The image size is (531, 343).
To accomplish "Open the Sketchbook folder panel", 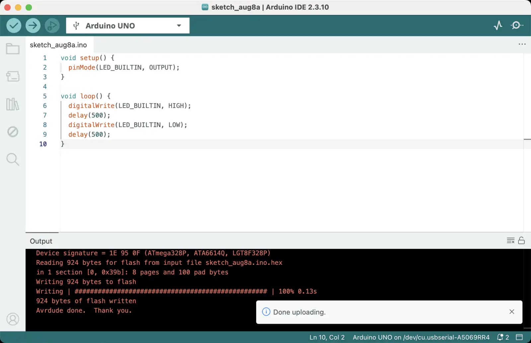I will coord(13,49).
